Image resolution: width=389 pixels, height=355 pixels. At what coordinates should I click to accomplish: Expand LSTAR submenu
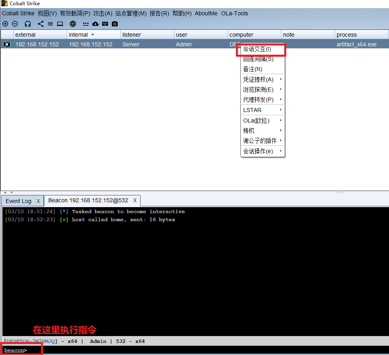tap(263, 110)
